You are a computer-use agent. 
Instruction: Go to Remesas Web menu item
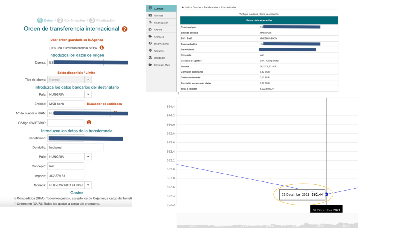pos(162,65)
